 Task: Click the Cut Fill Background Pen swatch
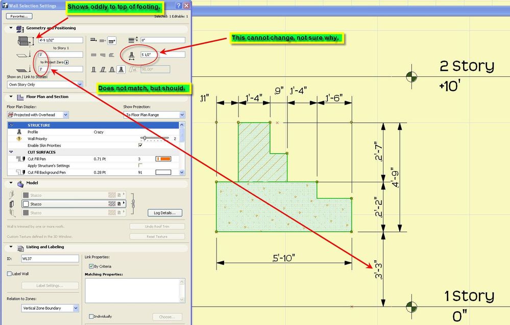(x=163, y=172)
